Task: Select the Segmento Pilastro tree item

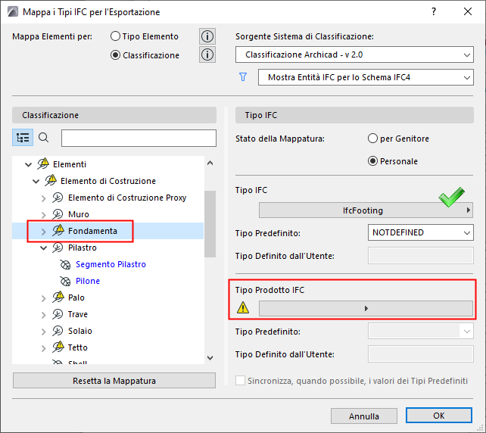Action: click(x=111, y=264)
